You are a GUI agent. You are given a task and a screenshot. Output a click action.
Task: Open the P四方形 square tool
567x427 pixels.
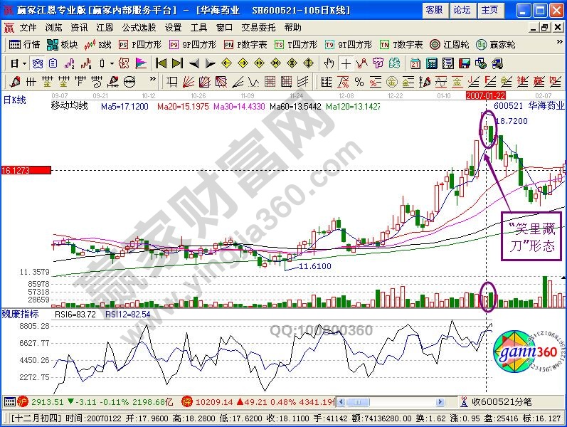tap(140, 45)
